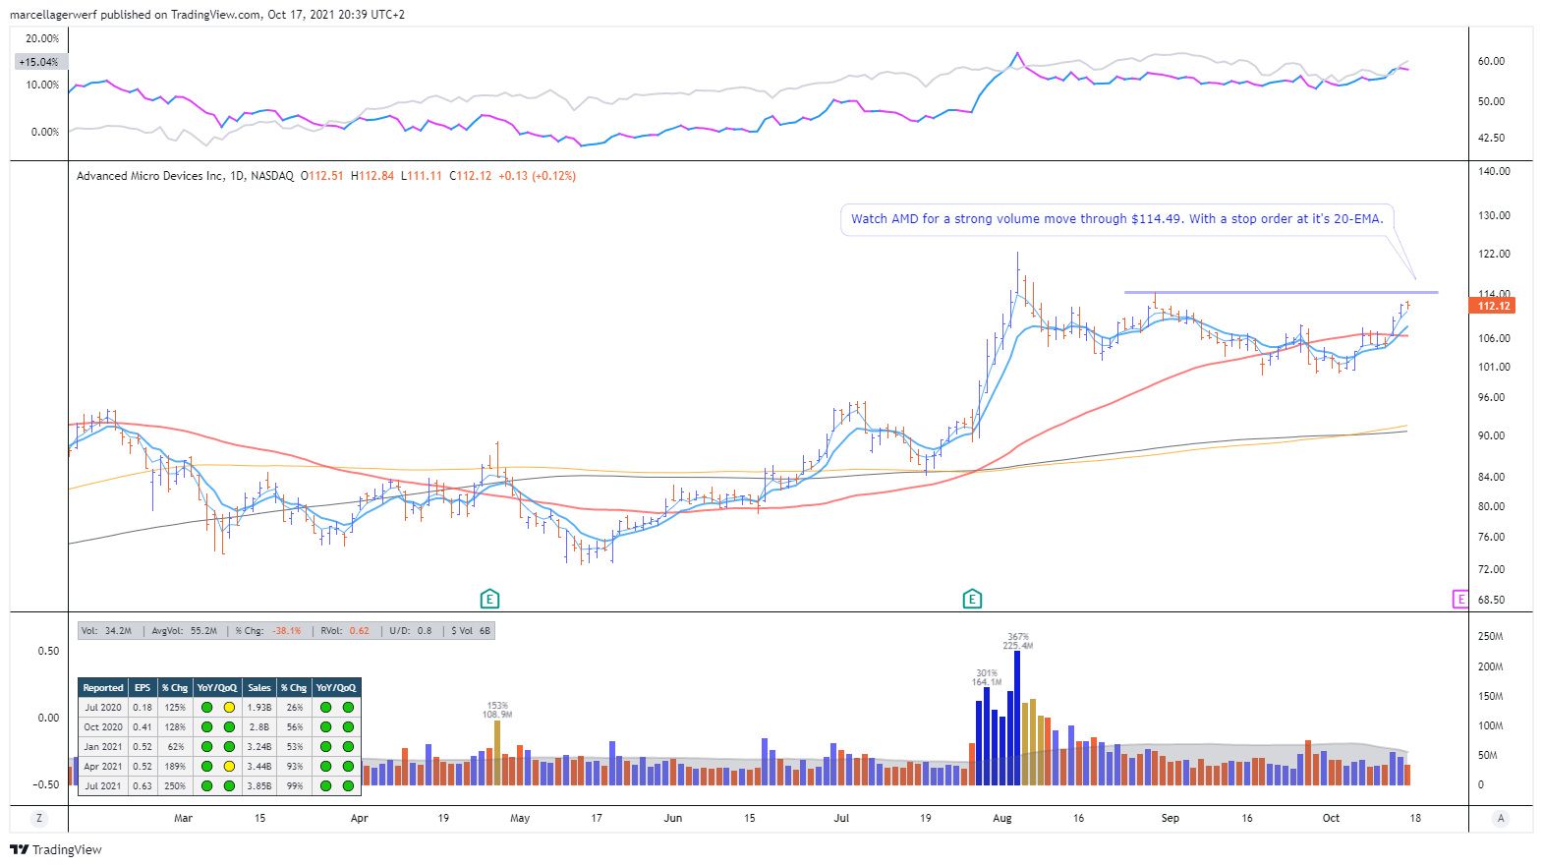This screenshot has height=867, width=1543.
Task: Select the purple horizontal resistance line
Action: (1281, 292)
